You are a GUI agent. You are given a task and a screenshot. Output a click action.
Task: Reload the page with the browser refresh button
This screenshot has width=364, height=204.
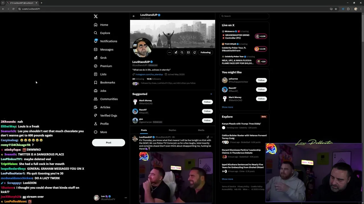pos(13,9)
